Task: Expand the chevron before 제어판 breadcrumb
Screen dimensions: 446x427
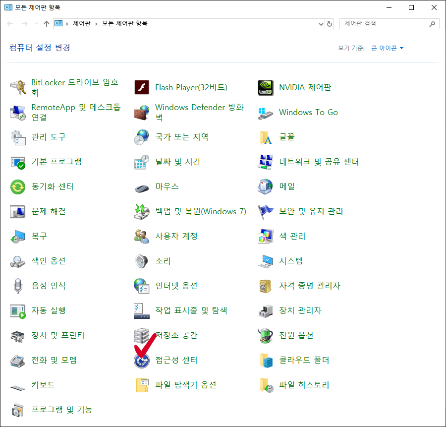Action: [x=67, y=24]
